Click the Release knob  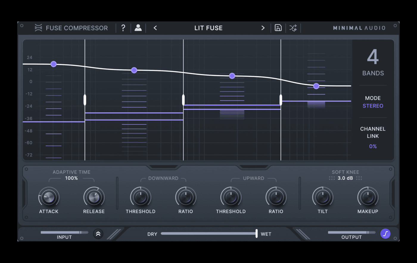[94, 197]
